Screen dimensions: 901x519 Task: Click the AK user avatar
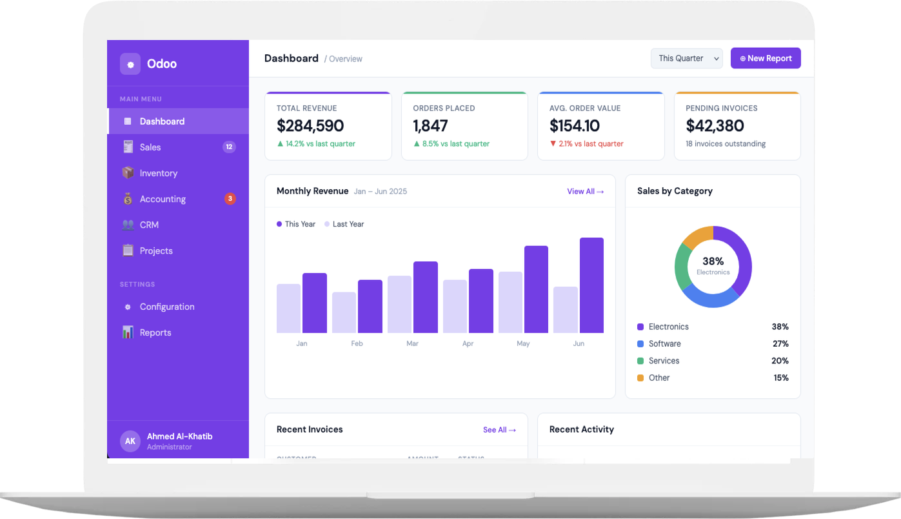tap(130, 442)
